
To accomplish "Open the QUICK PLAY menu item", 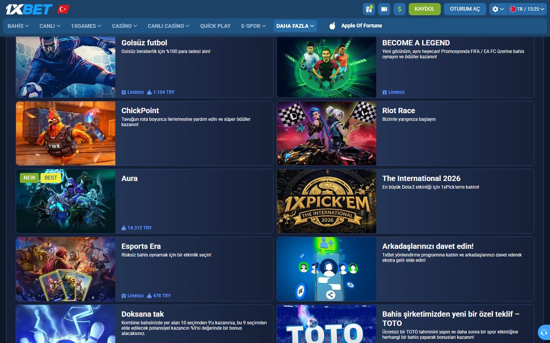I will coord(215,26).
